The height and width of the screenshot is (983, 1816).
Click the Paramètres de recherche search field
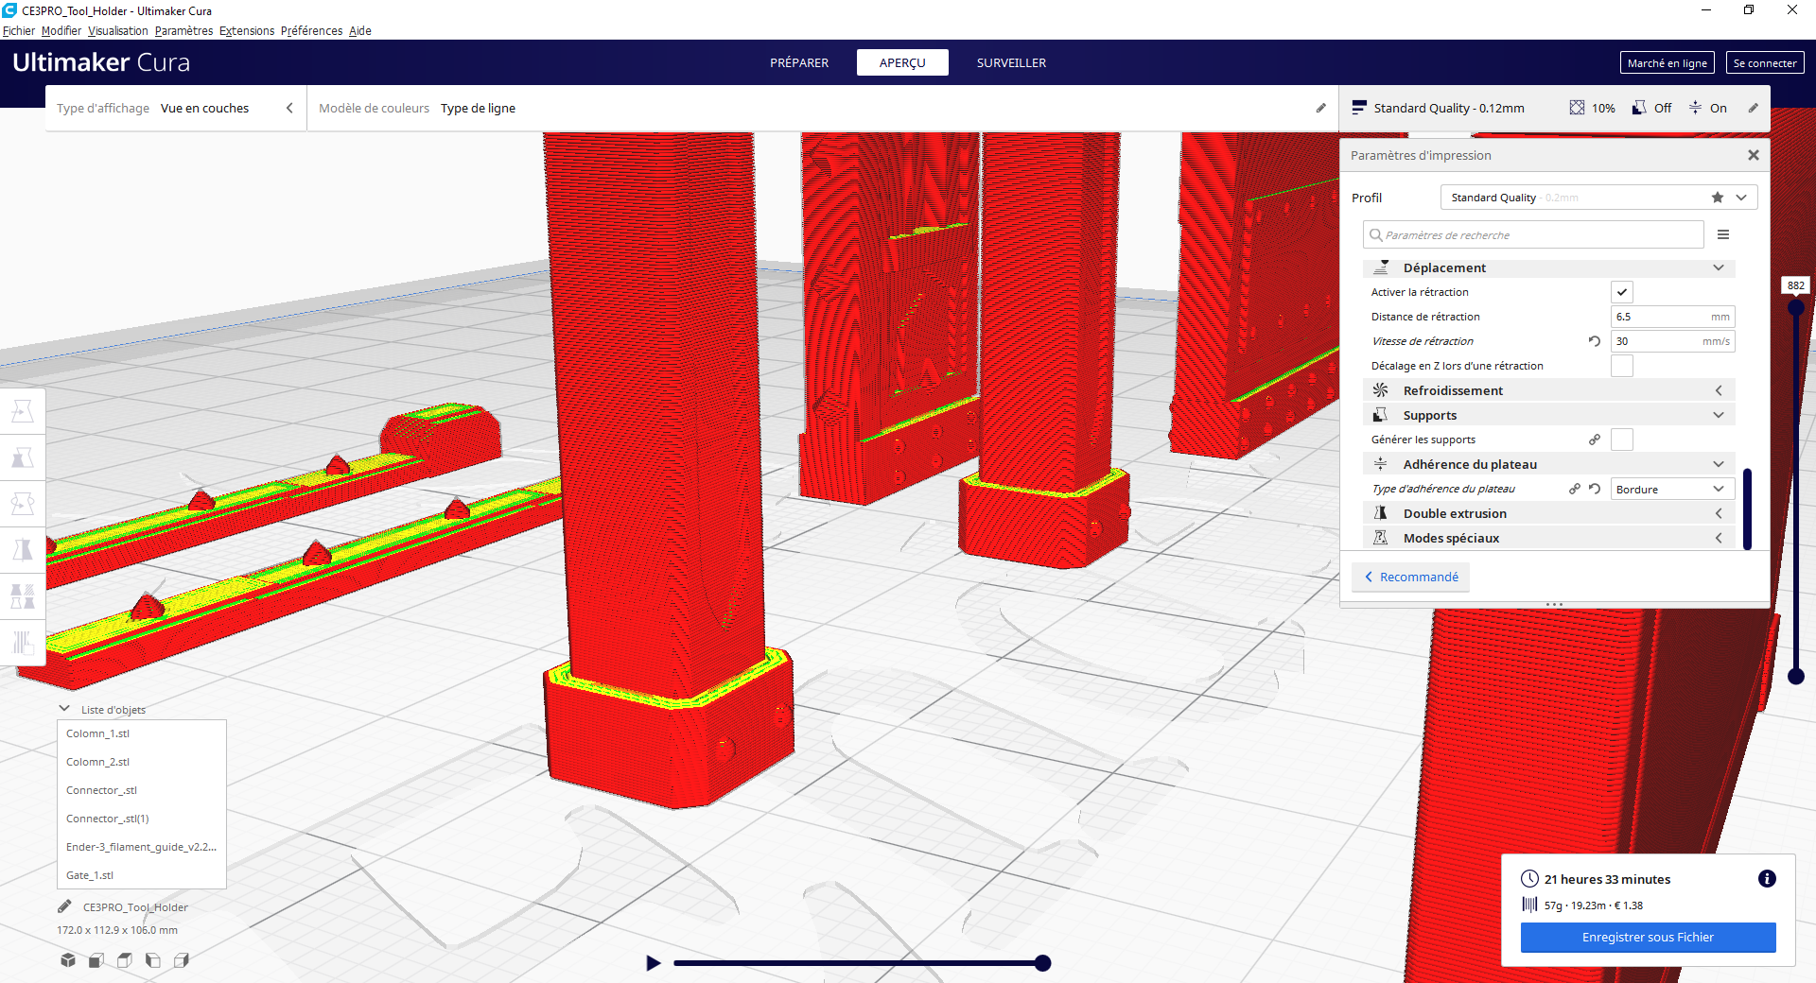(1533, 234)
